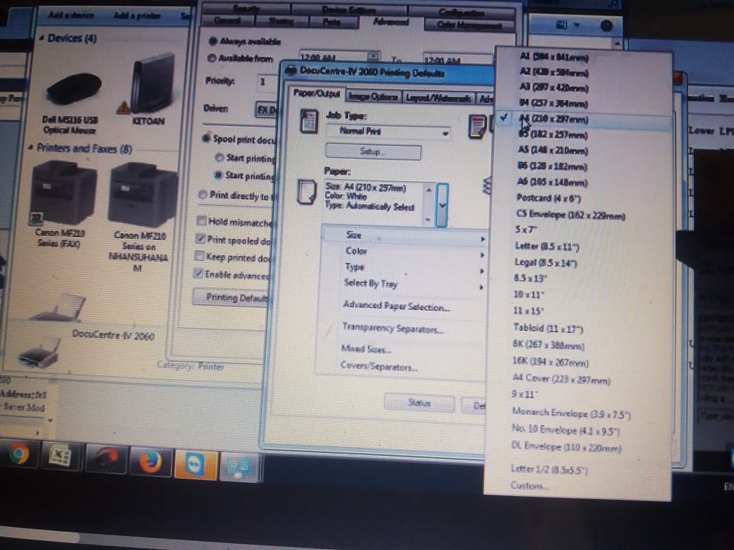This screenshot has height=550, width=734.
Task: Click the Status button
Action: 419,403
